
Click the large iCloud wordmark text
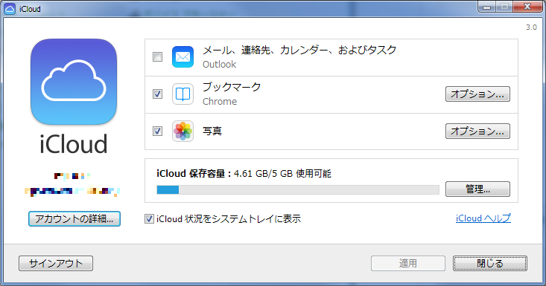coord(74,144)
